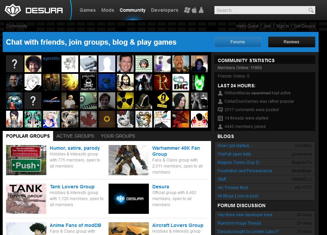Switch to the Active Groups tab
The width and height of the screenshot is (327, 235).
click(x=75, y=136)
